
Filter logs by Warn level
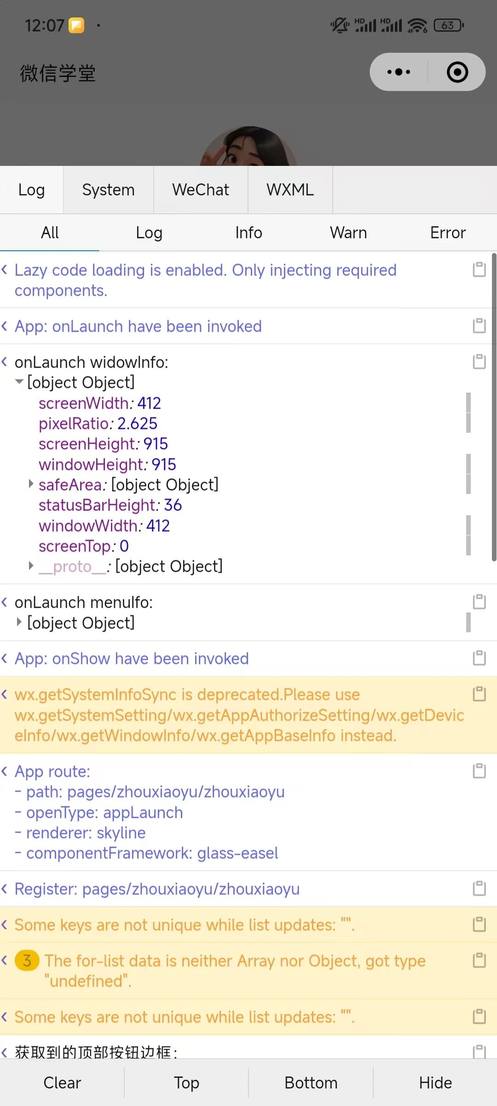pos(348,233)
